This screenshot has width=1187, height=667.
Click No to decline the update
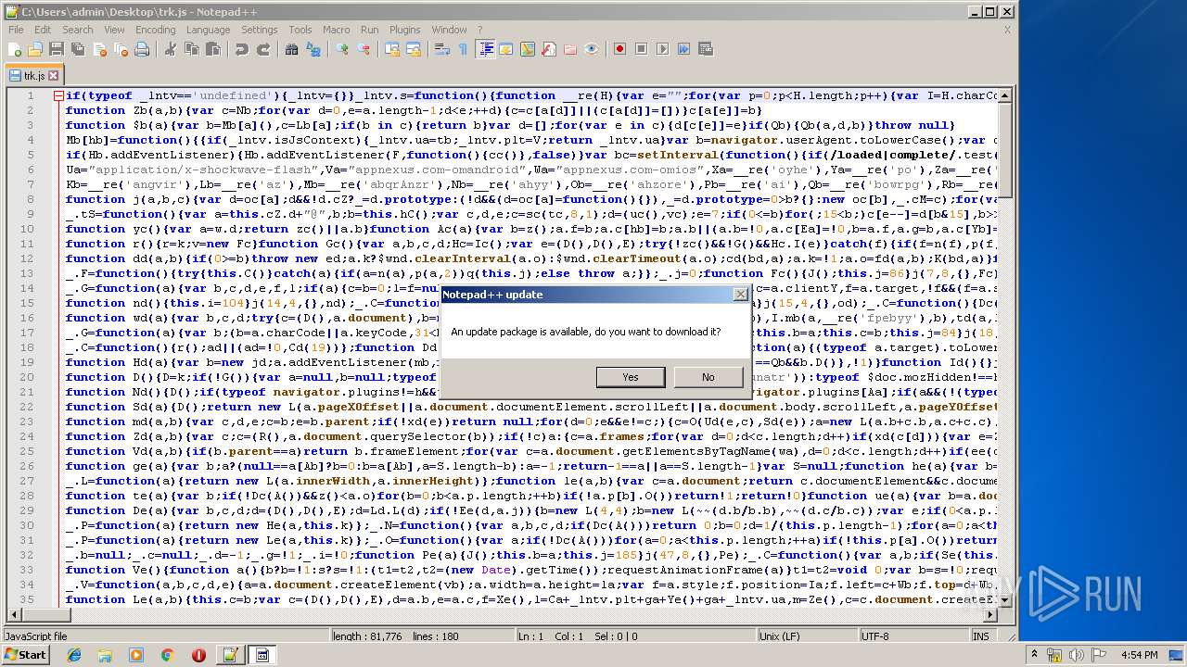(708, 377)
